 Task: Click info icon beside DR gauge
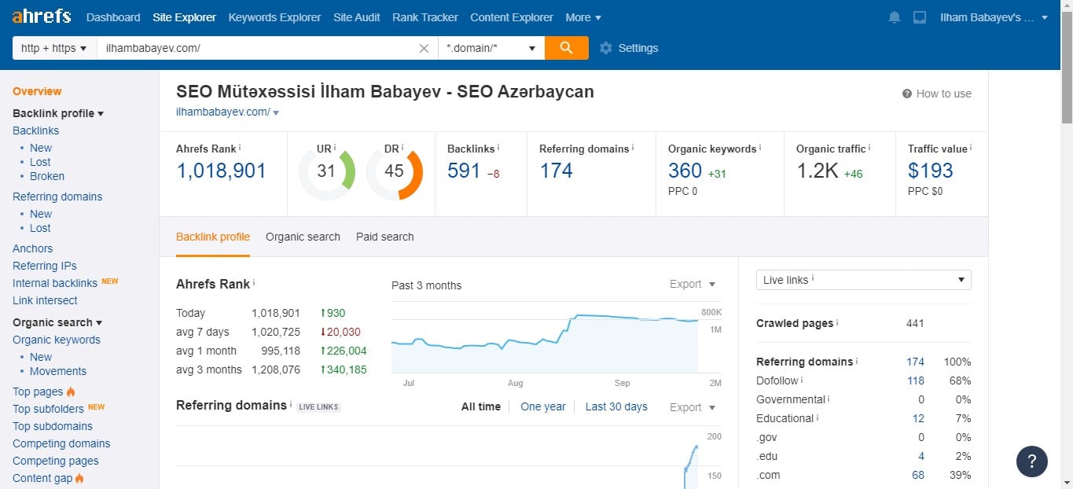click(x=402, y=147)
